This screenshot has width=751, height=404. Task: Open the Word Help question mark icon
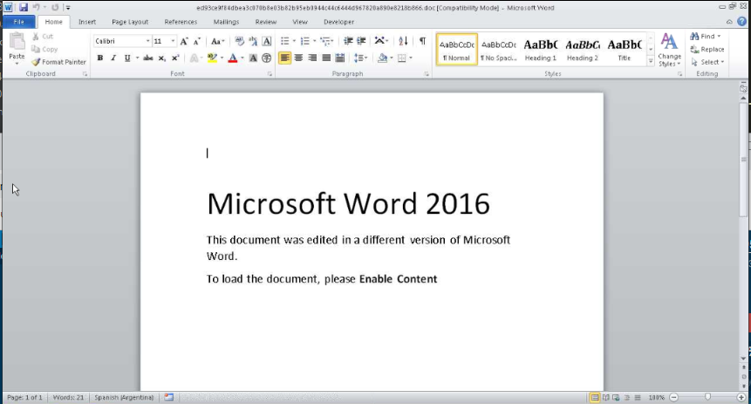point(742,22)
